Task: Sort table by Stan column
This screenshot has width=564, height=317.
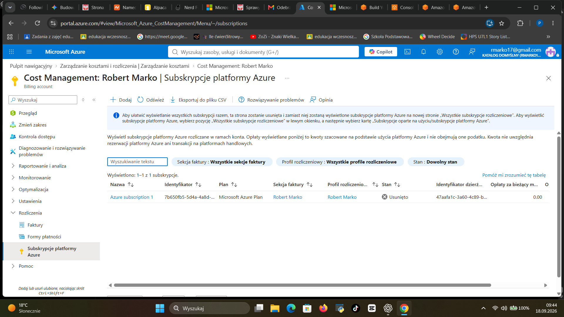Action: pyautogui.click(x=391, y=185)
